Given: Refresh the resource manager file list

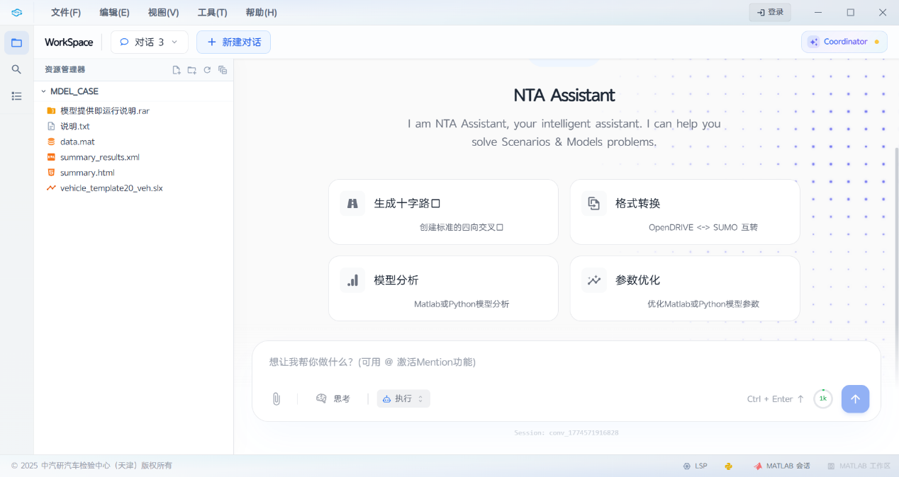Looking at the screenshot, I should point(207,70).
